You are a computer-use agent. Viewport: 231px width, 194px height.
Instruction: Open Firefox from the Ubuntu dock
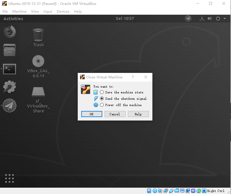coord(10,31)
